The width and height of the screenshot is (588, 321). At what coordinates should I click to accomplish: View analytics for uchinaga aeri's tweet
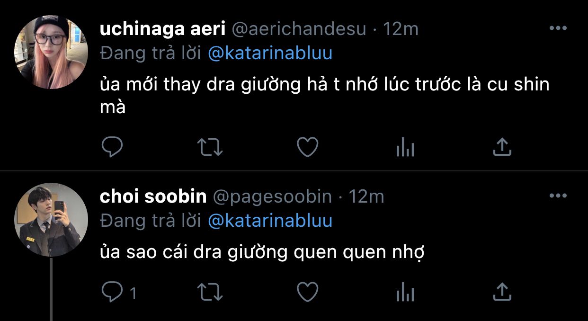tap(405, 148)
